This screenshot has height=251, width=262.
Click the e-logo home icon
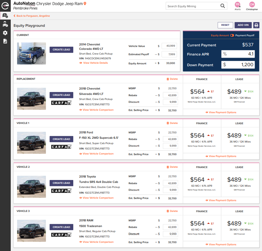tap(5, 6)
